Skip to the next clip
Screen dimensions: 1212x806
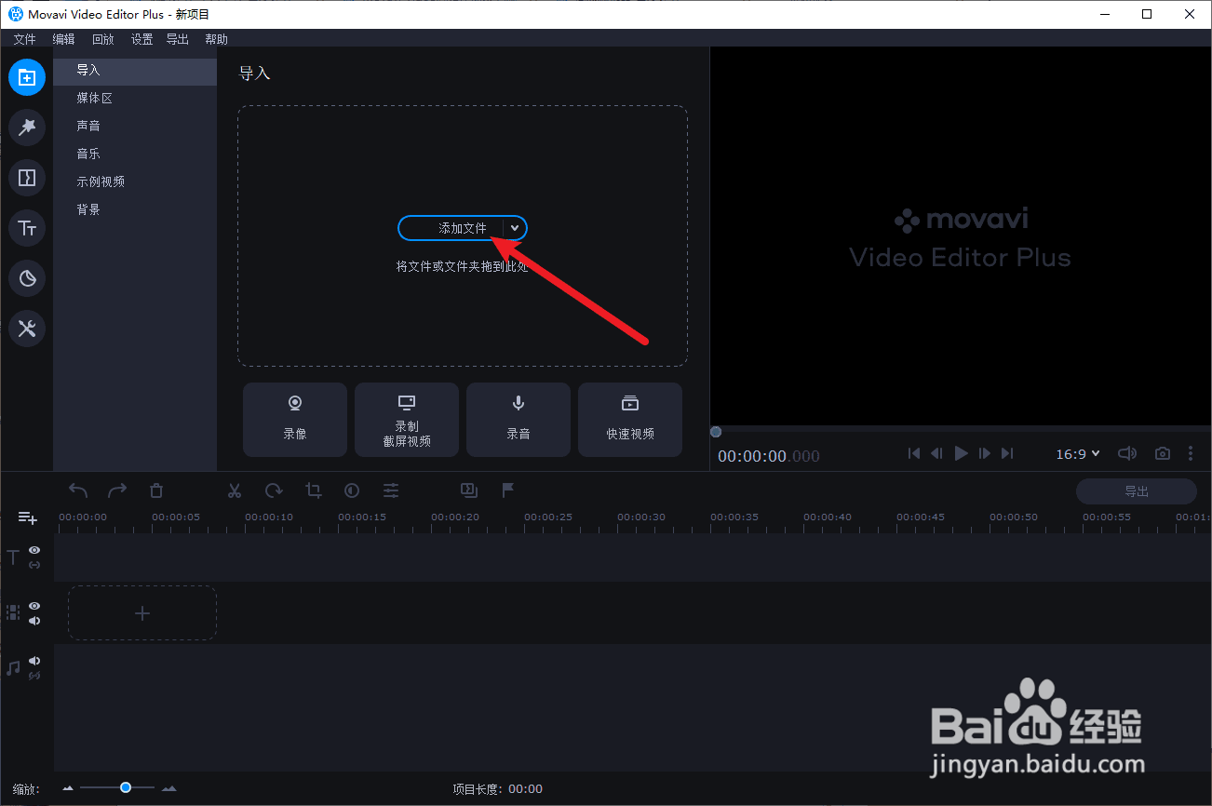[x=1007, y=453]
